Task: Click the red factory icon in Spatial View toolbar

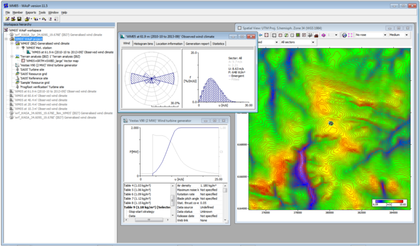Action: [x=316, y=35]
